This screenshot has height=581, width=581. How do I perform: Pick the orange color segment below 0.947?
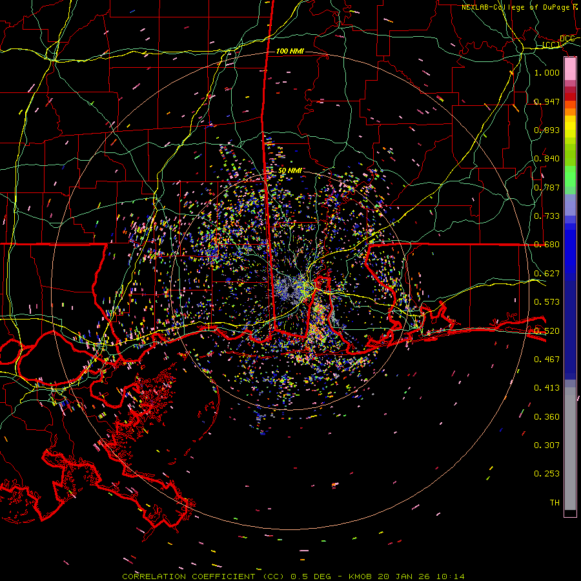click(570, 112)
